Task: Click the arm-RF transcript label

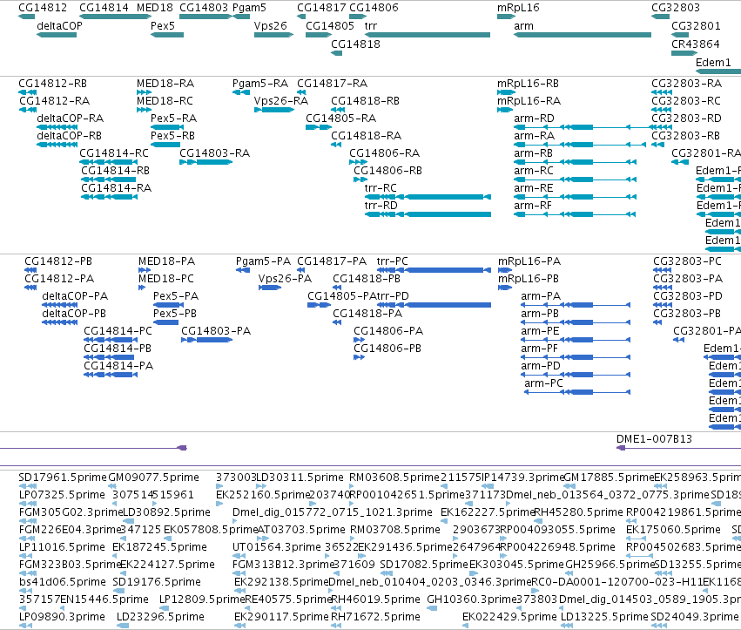Action: (533, 206)
